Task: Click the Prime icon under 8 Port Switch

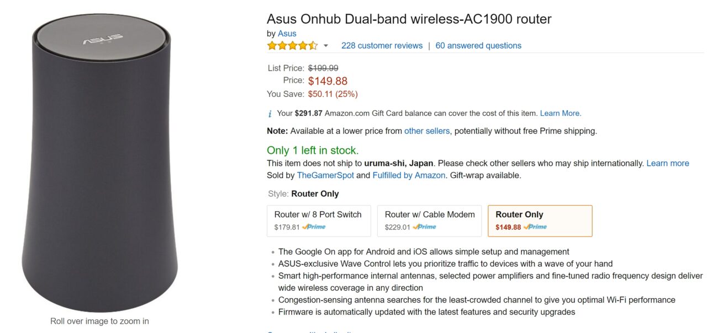Action: point(314,227)
